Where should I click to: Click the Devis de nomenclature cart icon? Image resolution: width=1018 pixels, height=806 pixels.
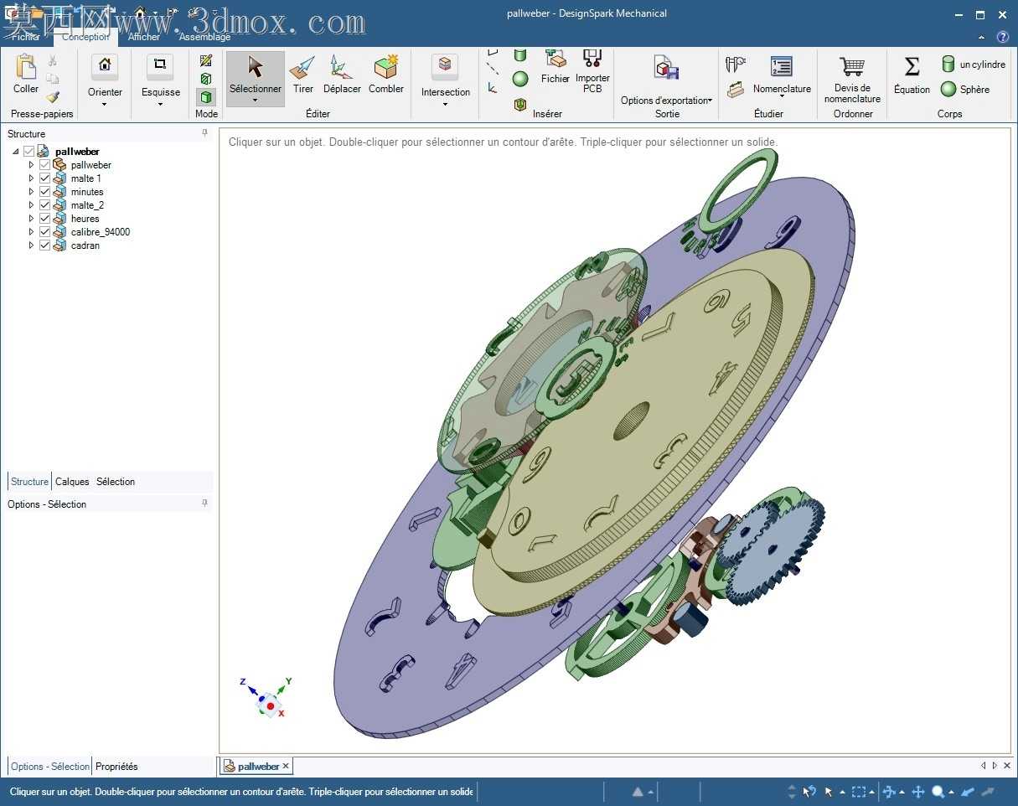852,66
